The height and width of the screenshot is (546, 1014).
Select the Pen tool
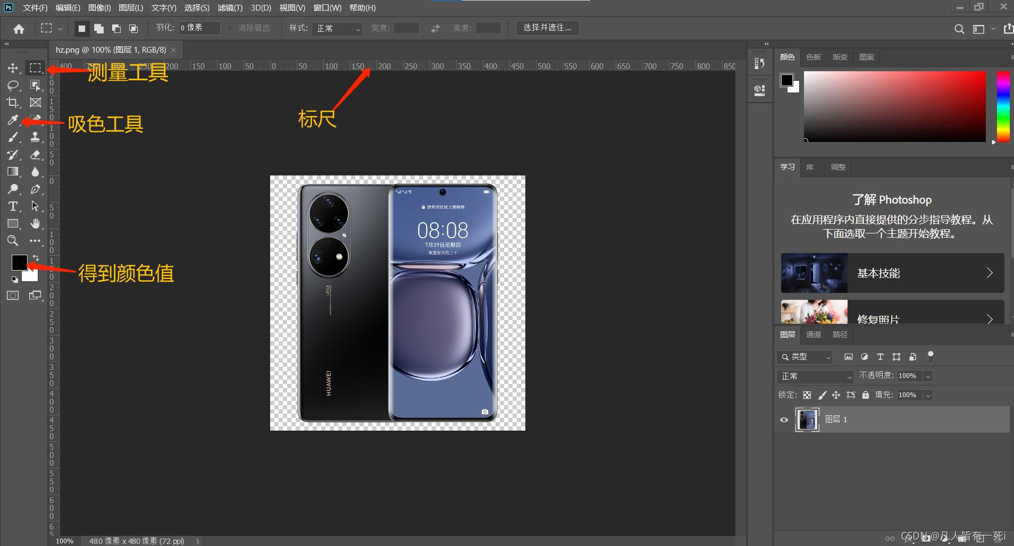coord(35,189)
